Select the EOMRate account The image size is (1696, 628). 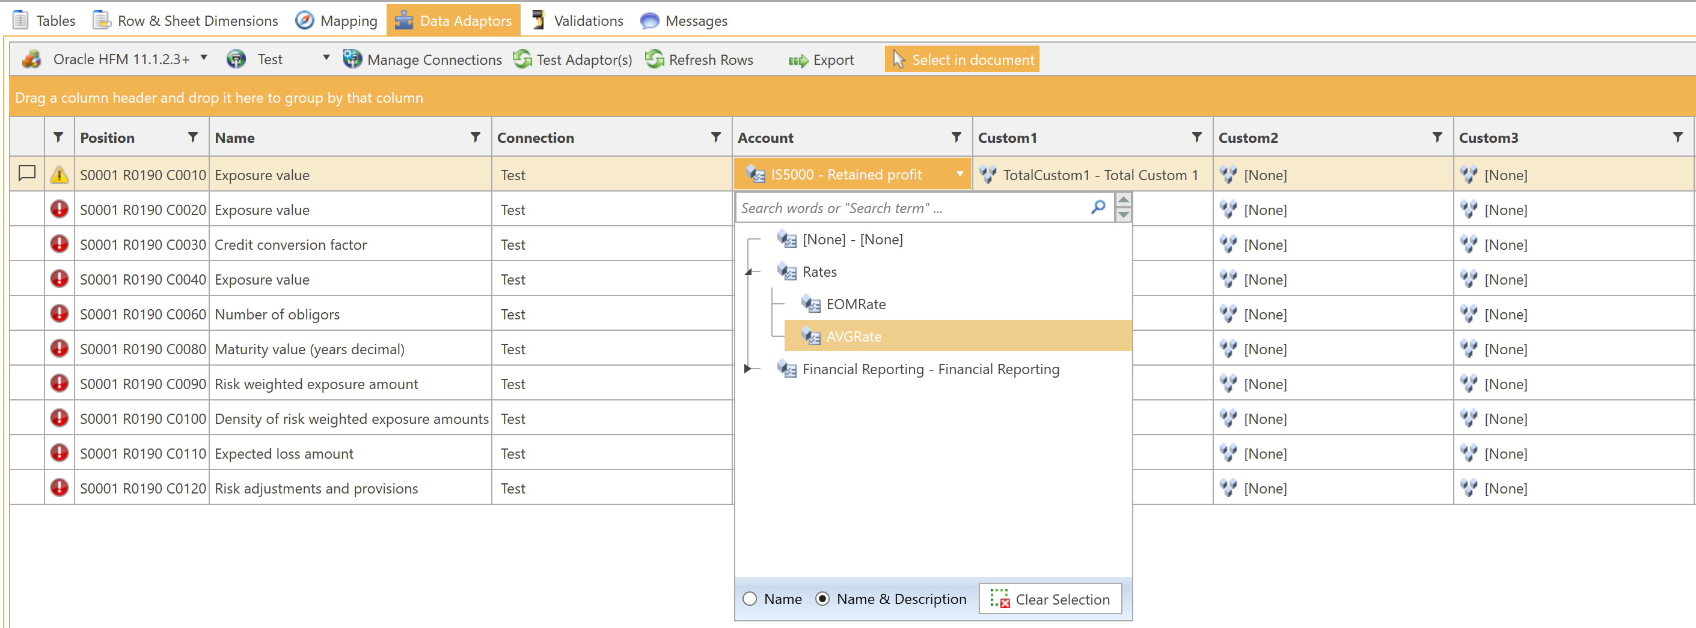click(856, 304)
